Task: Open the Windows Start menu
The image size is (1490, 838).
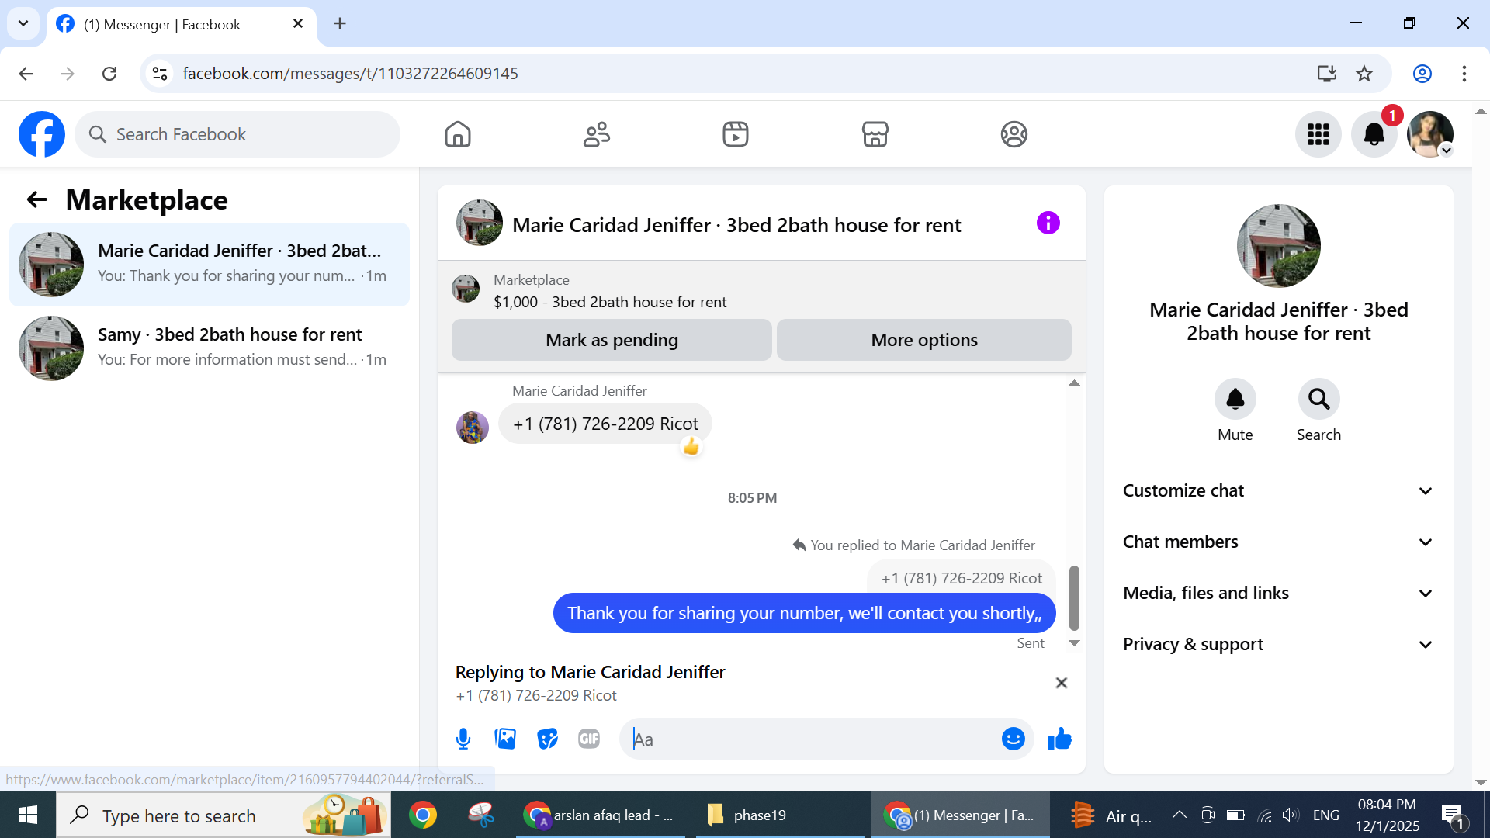Action: click(x=28, y=815)
